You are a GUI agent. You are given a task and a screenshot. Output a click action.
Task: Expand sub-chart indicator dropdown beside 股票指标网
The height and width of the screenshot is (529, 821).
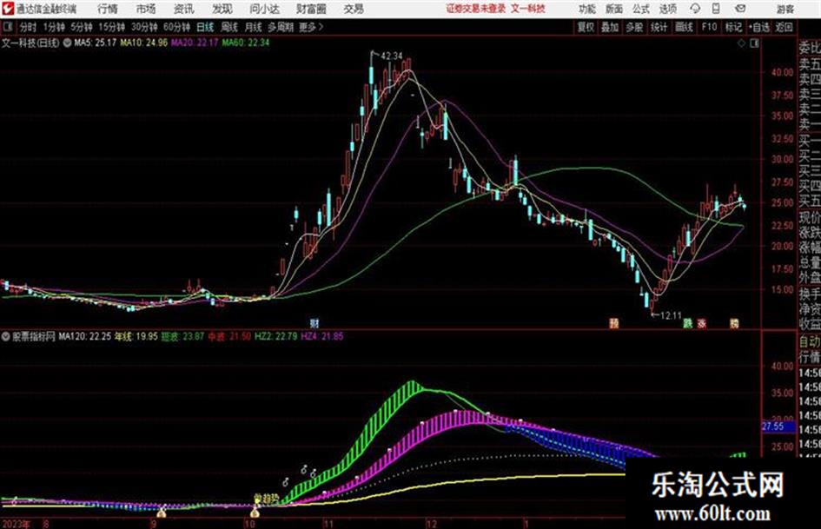tap(6, 336)
